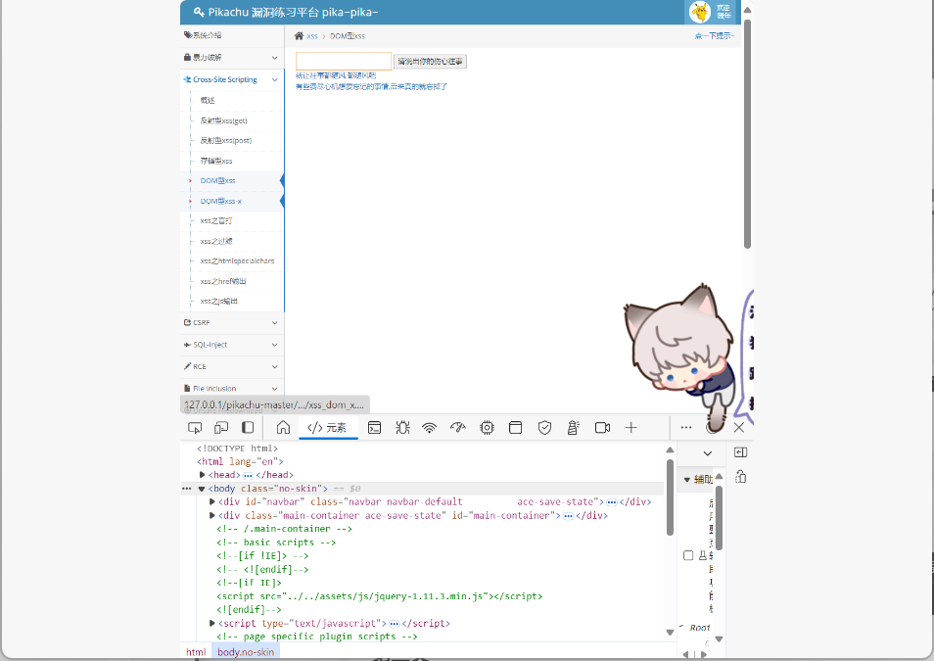This screenshot has height=661, width=934.
Task: Open the sidebar pane chevron dropdown
Action: (x=708, y=453)
